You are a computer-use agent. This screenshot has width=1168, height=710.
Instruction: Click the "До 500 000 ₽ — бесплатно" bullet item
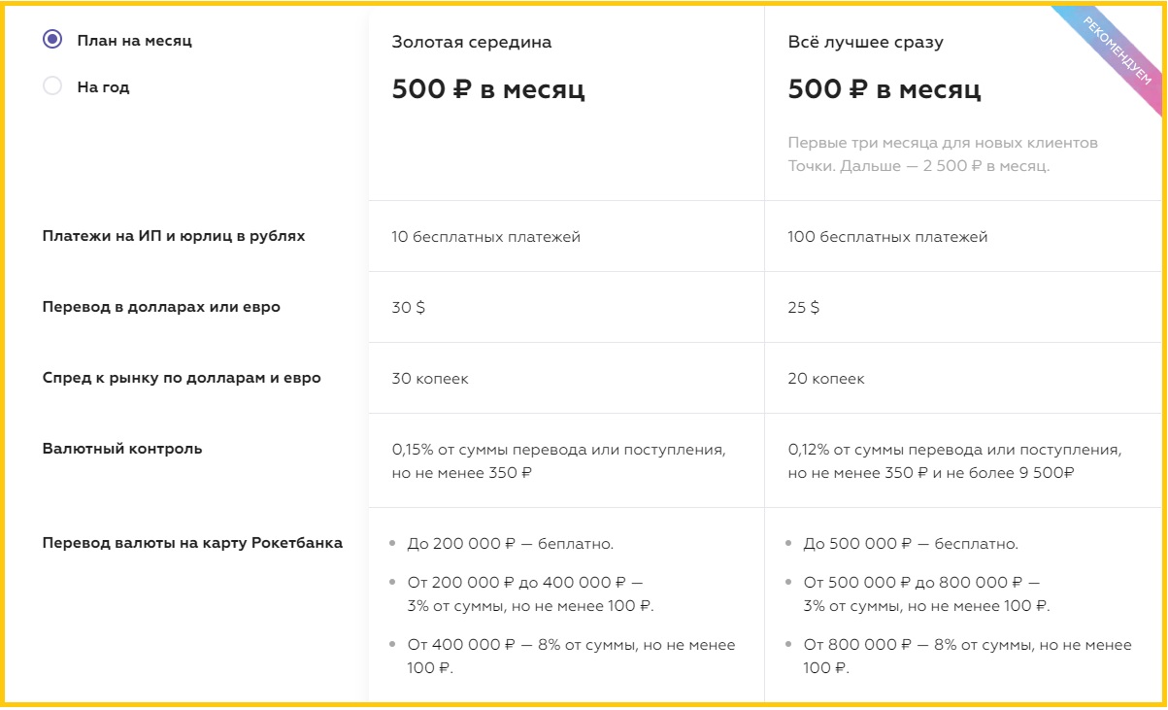pos(911,544)
